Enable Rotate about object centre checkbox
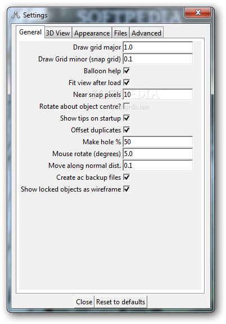This screenshot has width=226, height=324. 126,106
